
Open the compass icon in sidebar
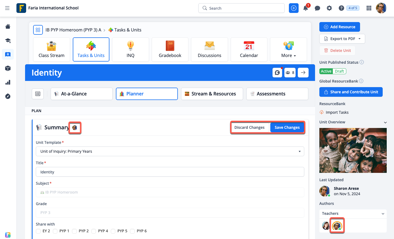(x=8, y=96)
